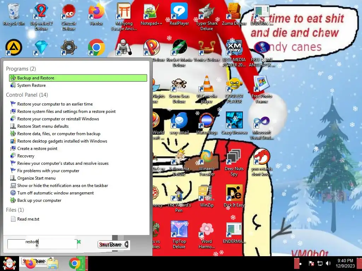The image size is (362, 271).
Task: Launch VLC media player shortcut
Action: (206, 89)
